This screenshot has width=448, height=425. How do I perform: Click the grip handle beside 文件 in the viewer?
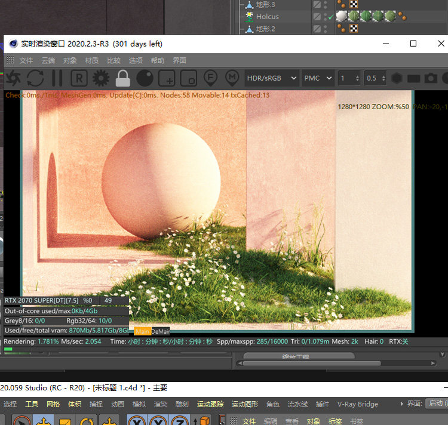coord(10,60)
